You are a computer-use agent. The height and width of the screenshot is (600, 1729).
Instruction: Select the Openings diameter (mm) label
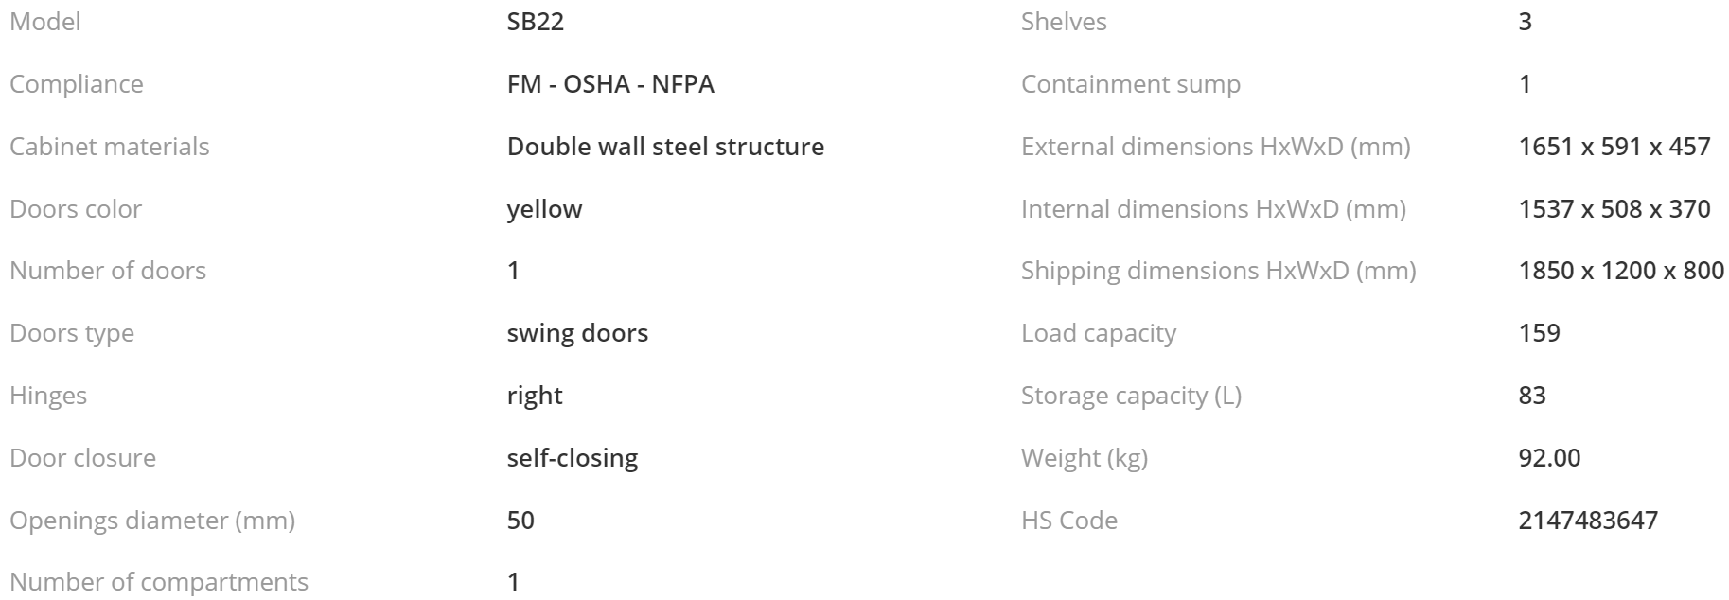[152, 521]
